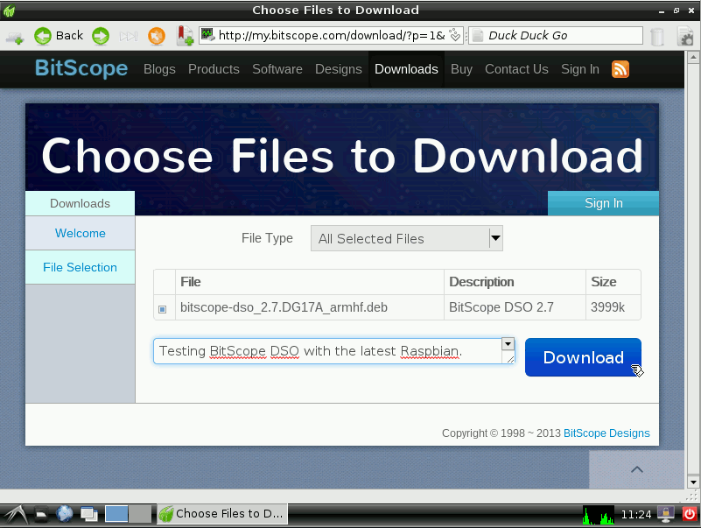
Task: Click the red power icon in taskbar
Action: click(690, 514)
